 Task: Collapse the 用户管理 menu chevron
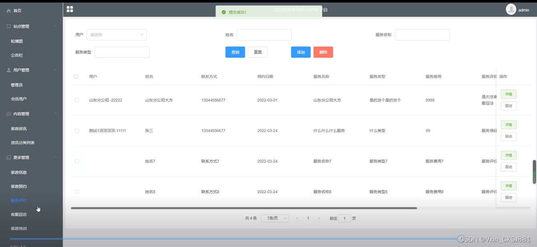click(x=56, y=70)
